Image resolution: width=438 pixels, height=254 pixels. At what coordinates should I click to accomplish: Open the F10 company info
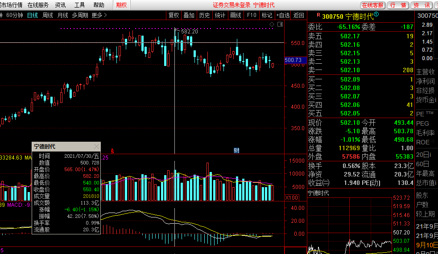(252, 15)
